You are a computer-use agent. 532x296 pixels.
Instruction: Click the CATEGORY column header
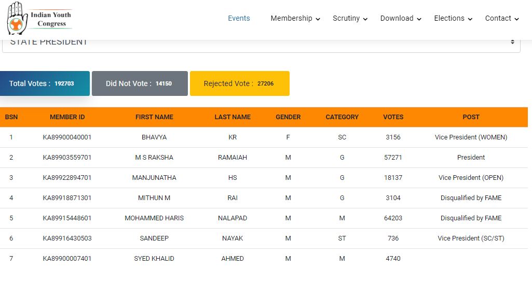tap(342, 117)
